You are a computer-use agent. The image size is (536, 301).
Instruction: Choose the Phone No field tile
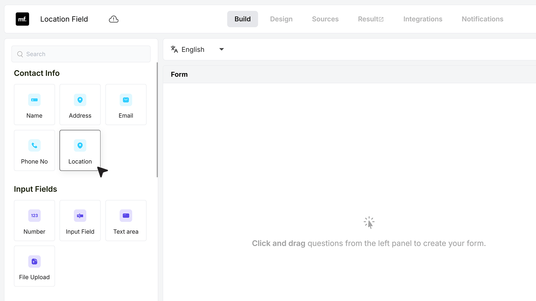coord(34,151)
